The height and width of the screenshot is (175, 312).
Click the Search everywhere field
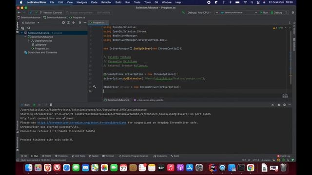[88, 13]
